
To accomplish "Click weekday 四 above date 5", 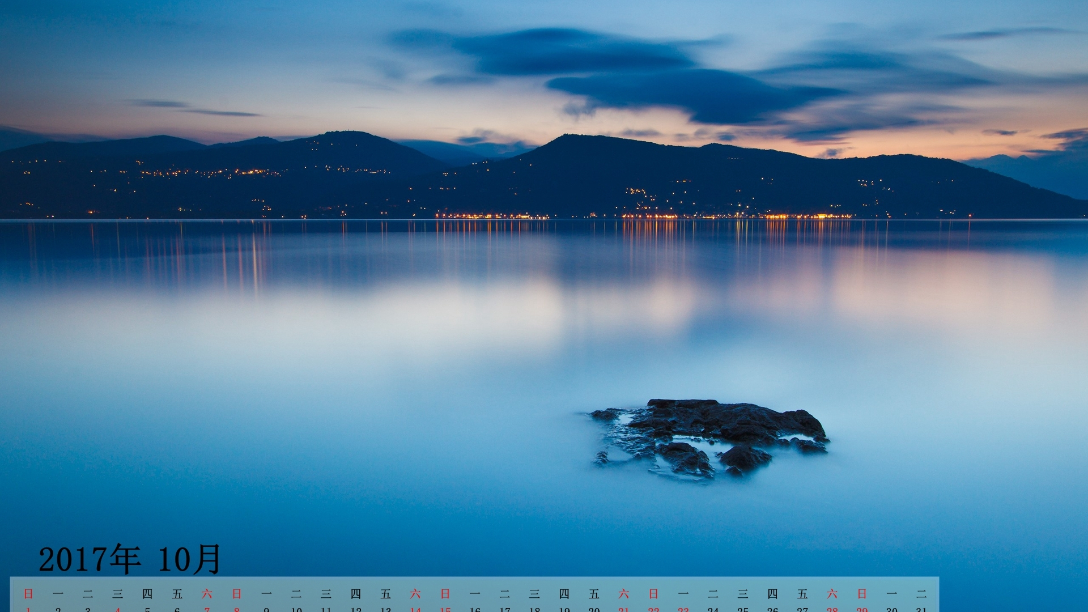I will point(147,593).
